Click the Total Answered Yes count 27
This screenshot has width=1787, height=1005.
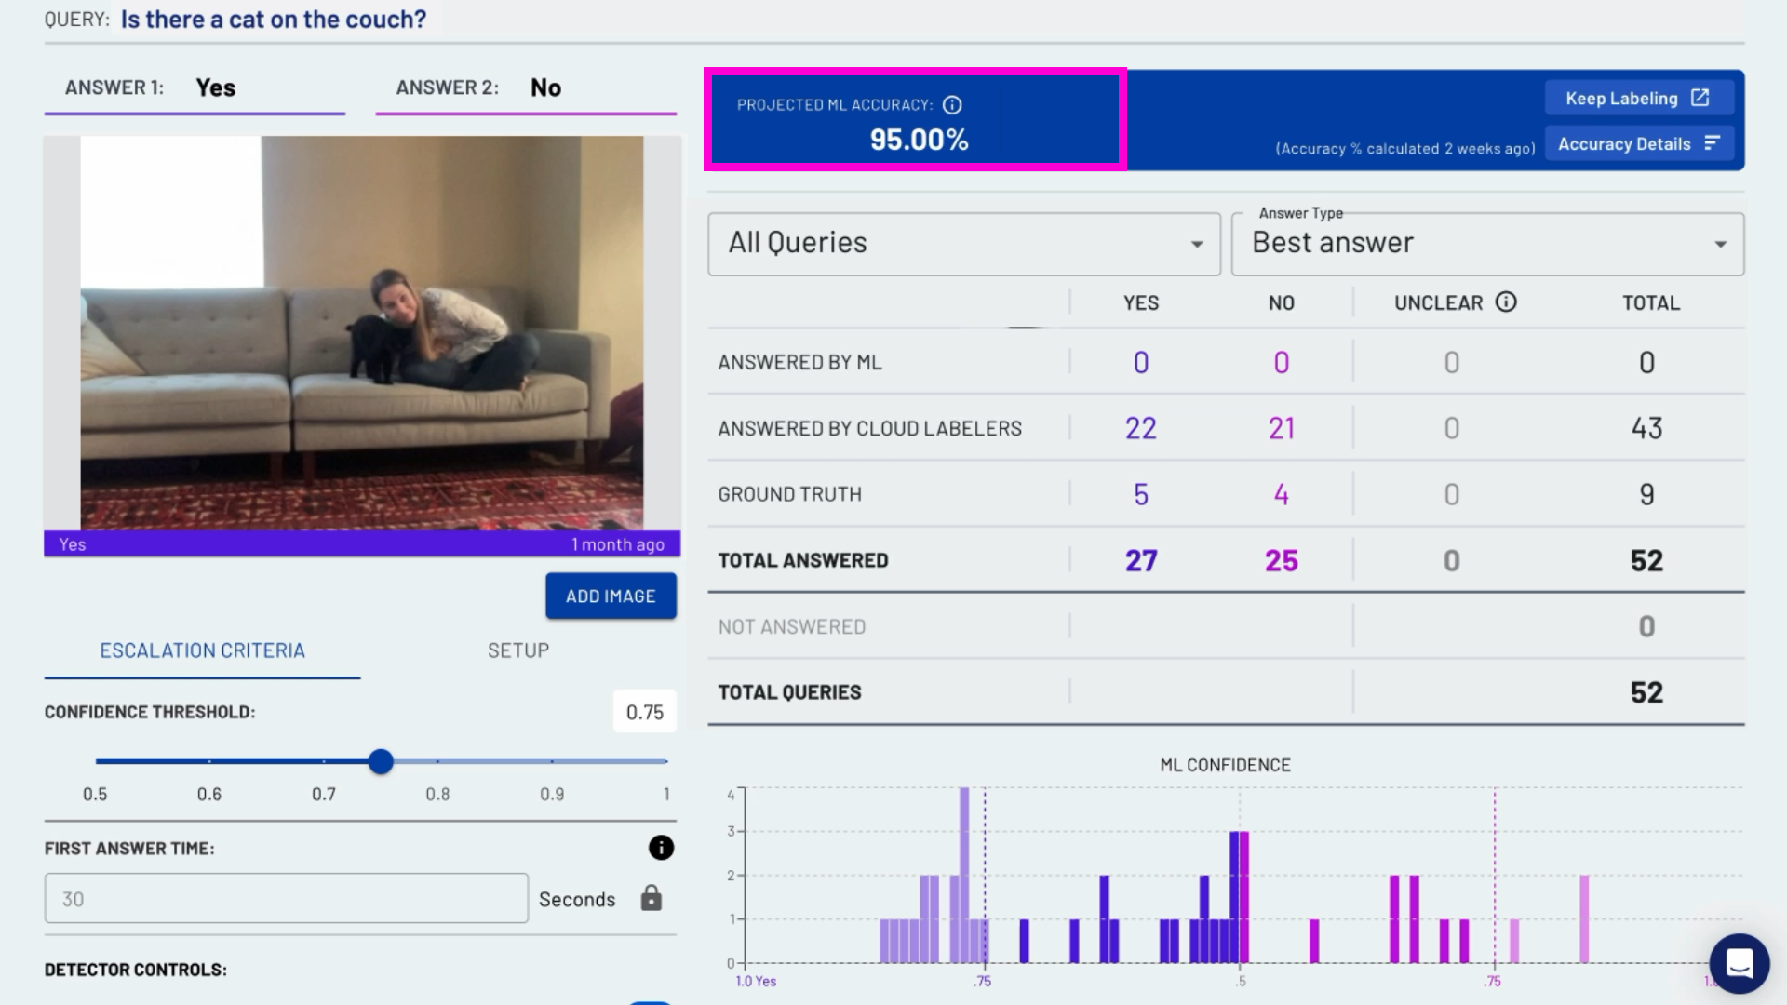1141,560
